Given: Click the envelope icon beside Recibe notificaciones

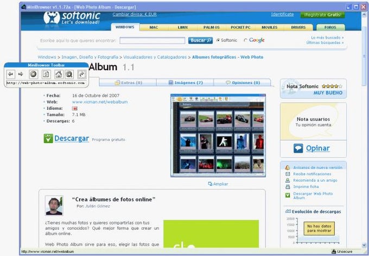Looking at the screenshot, I should (288, 174).
